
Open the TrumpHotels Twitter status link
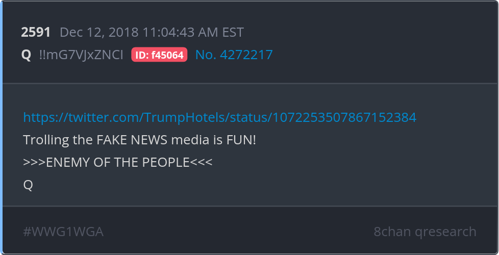coord(219,117)
